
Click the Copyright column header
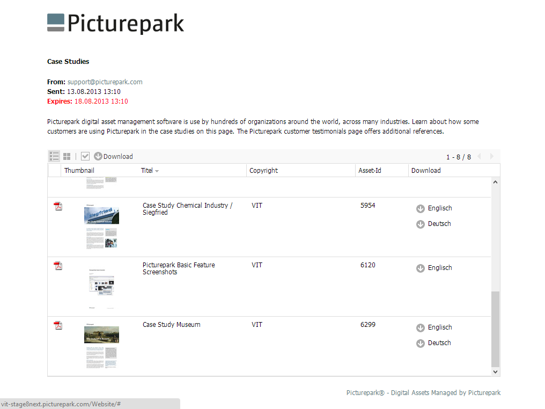click(263, 171)
